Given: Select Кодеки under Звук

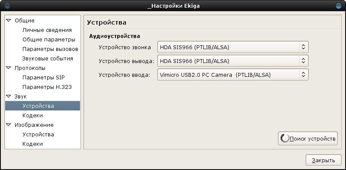Looking at the screenshot, I should click(x=32, y=115).
